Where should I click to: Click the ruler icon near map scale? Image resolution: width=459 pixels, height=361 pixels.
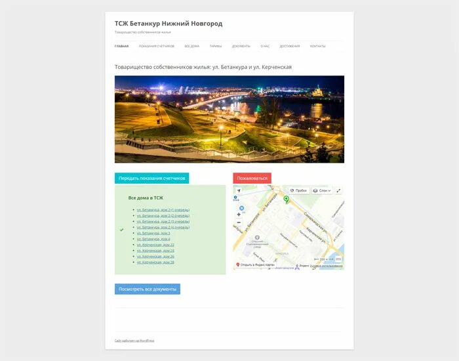point(338,259)
